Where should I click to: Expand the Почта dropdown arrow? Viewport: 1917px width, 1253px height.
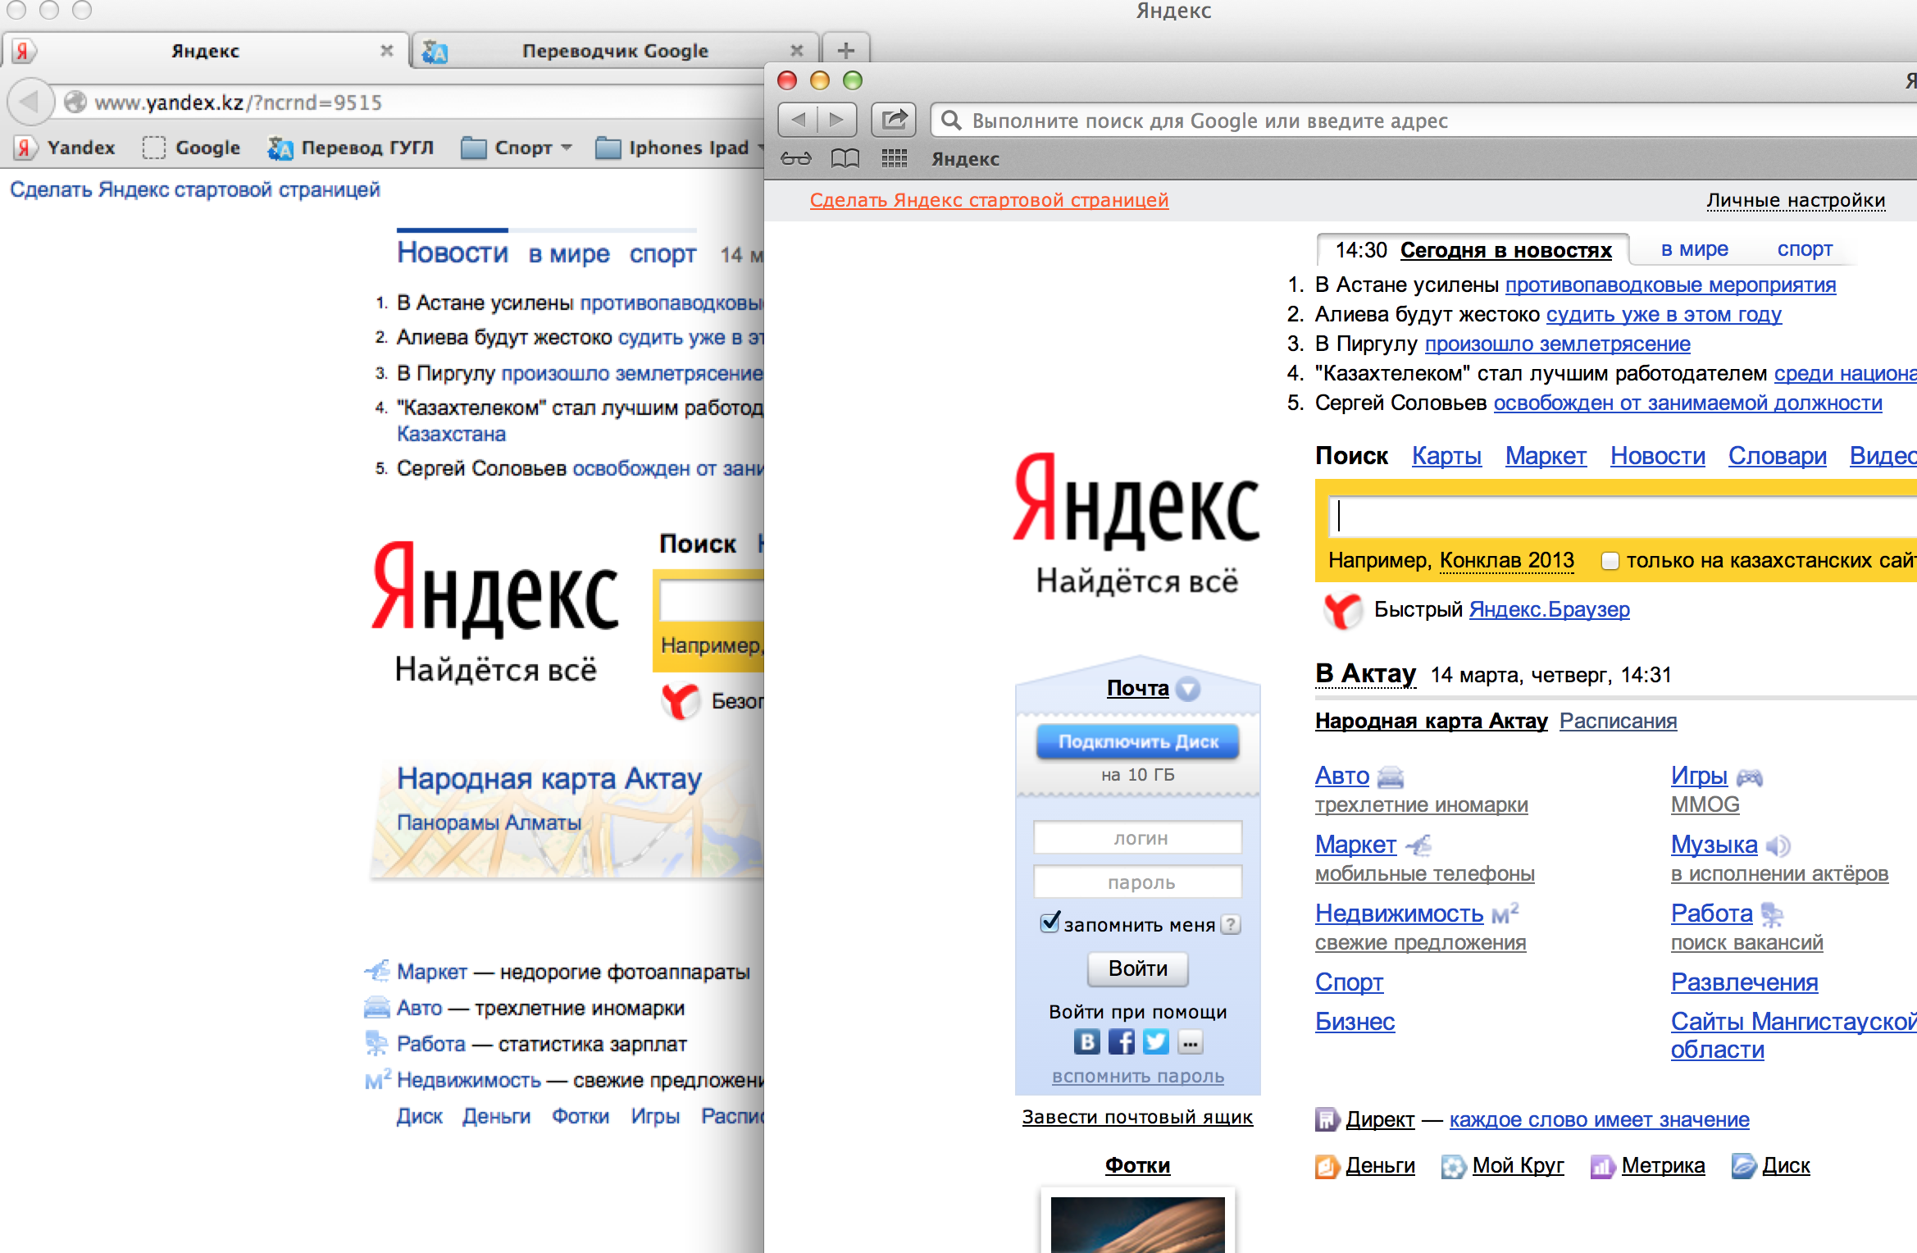[x=1188, y=689]
